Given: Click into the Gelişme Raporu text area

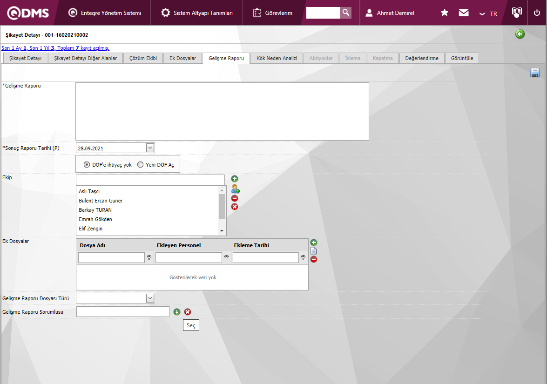Looking at the screenshot, I should tap(222, 111).
